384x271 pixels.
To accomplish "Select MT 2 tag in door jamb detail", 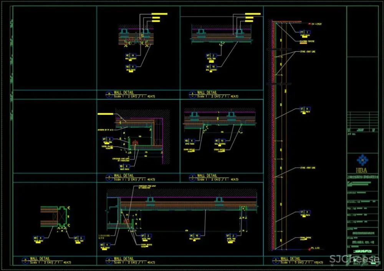I will 78,238.
